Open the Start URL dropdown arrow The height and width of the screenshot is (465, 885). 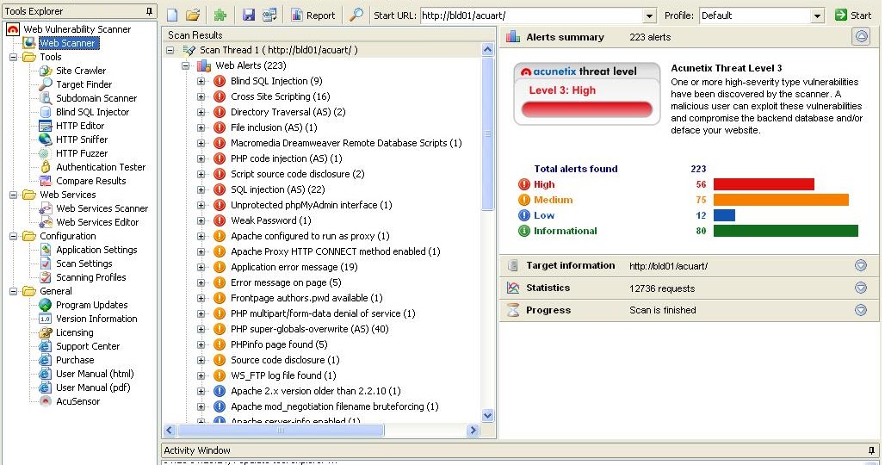pyautogui.click(x=649, y=15)
